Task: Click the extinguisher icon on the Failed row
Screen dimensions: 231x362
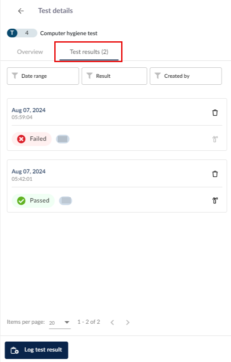Action: [215, 139]
